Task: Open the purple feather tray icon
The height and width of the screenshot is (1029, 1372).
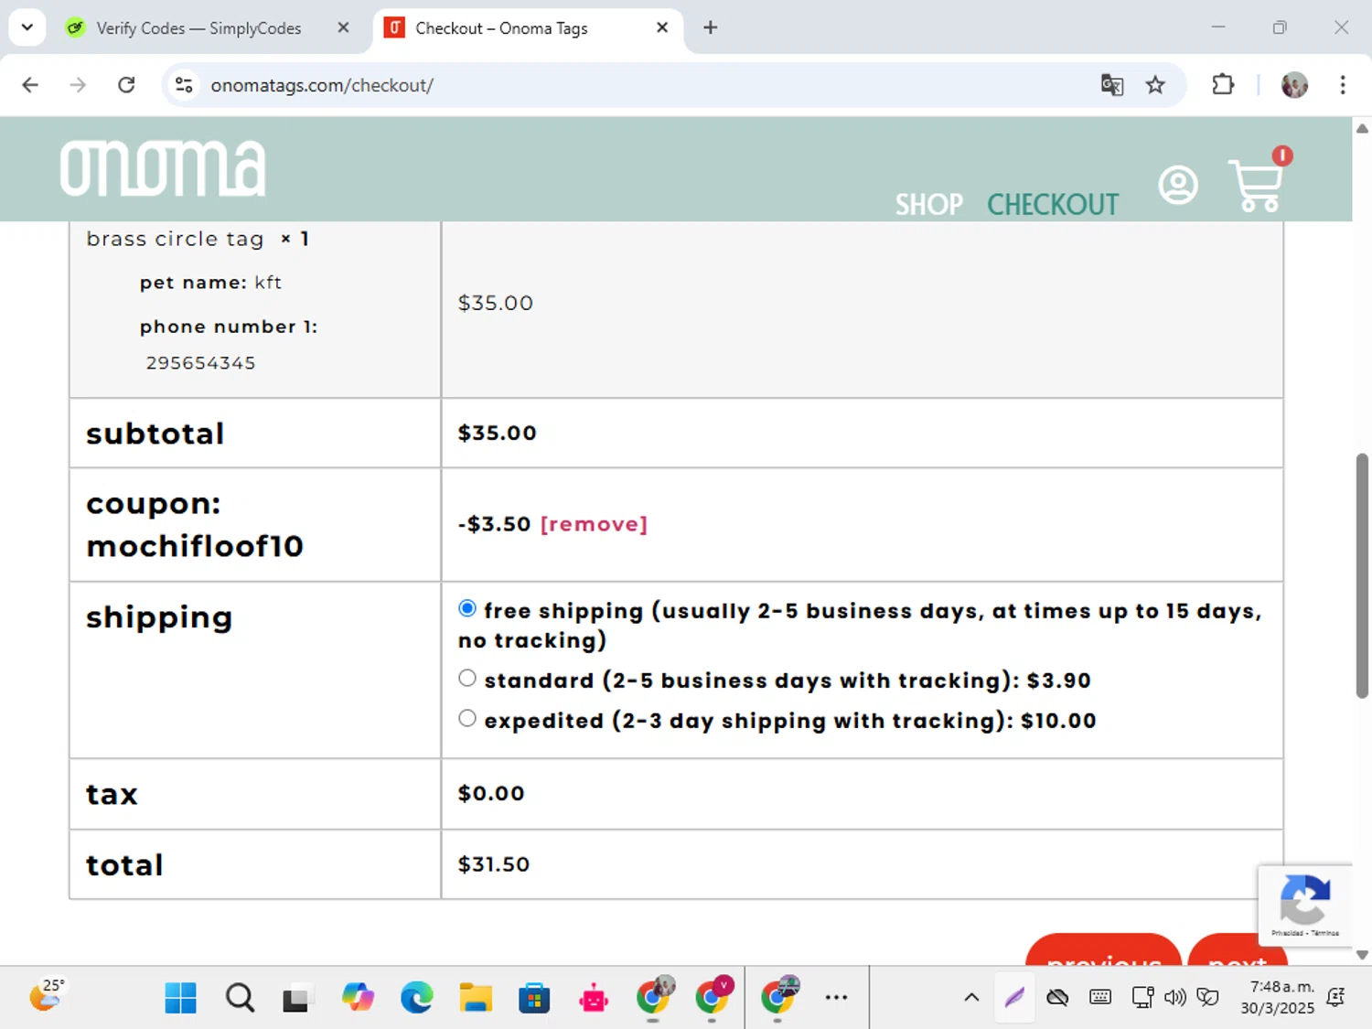Action: (1014, 998)
